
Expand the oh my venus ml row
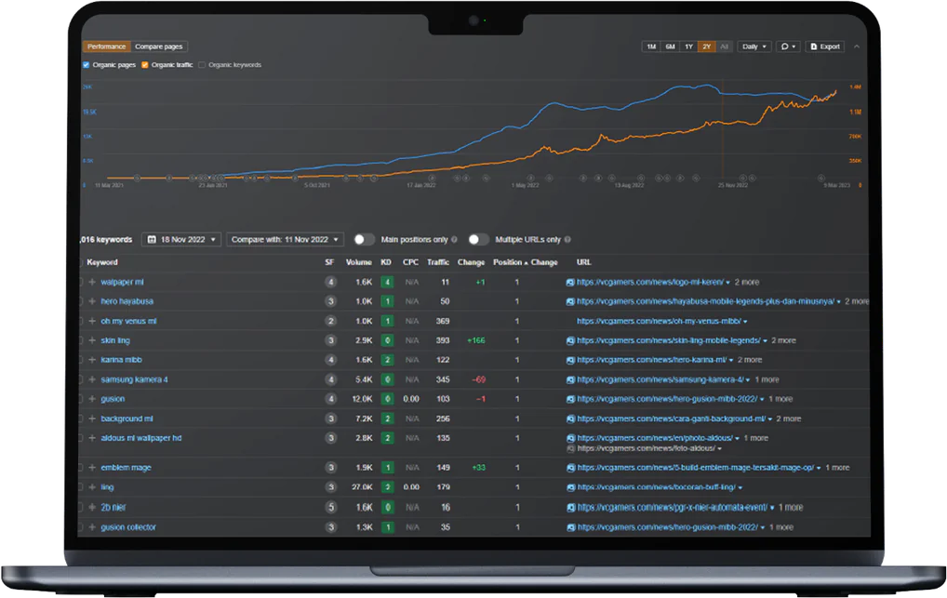(92, 321)
